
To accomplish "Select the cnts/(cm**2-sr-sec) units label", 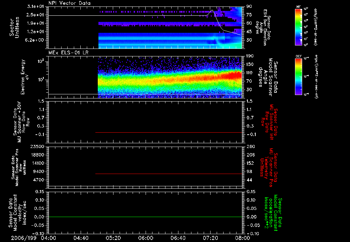I will click(x=315, y=27).
